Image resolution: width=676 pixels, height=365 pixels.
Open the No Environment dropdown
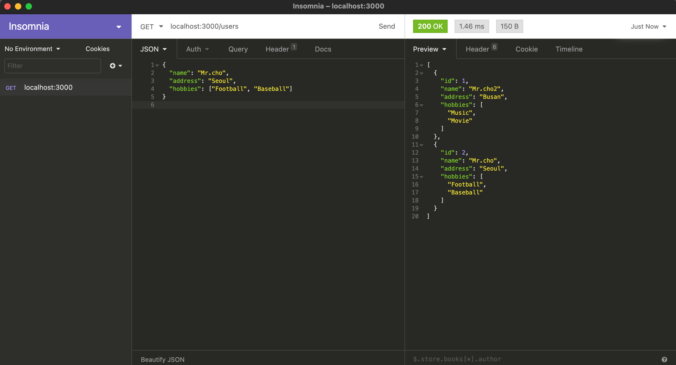tap(32, 49)
